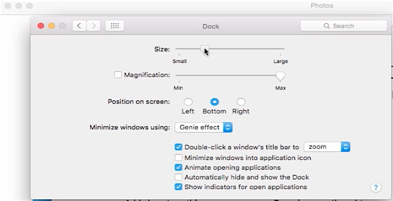The image size is (393, 201).
Task: Show all preferences with the grid icon
Action: [115, 26]
